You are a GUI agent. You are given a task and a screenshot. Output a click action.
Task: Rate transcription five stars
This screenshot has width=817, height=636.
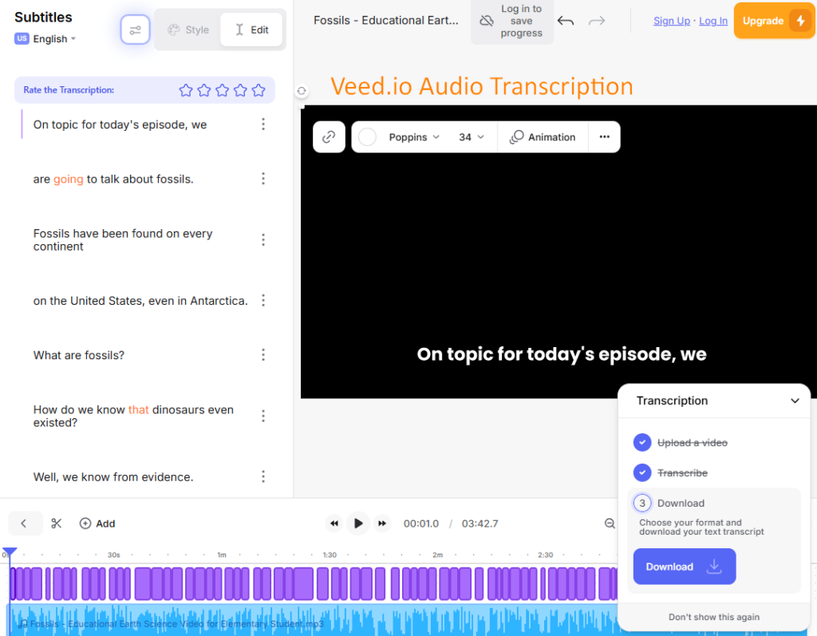259,90
